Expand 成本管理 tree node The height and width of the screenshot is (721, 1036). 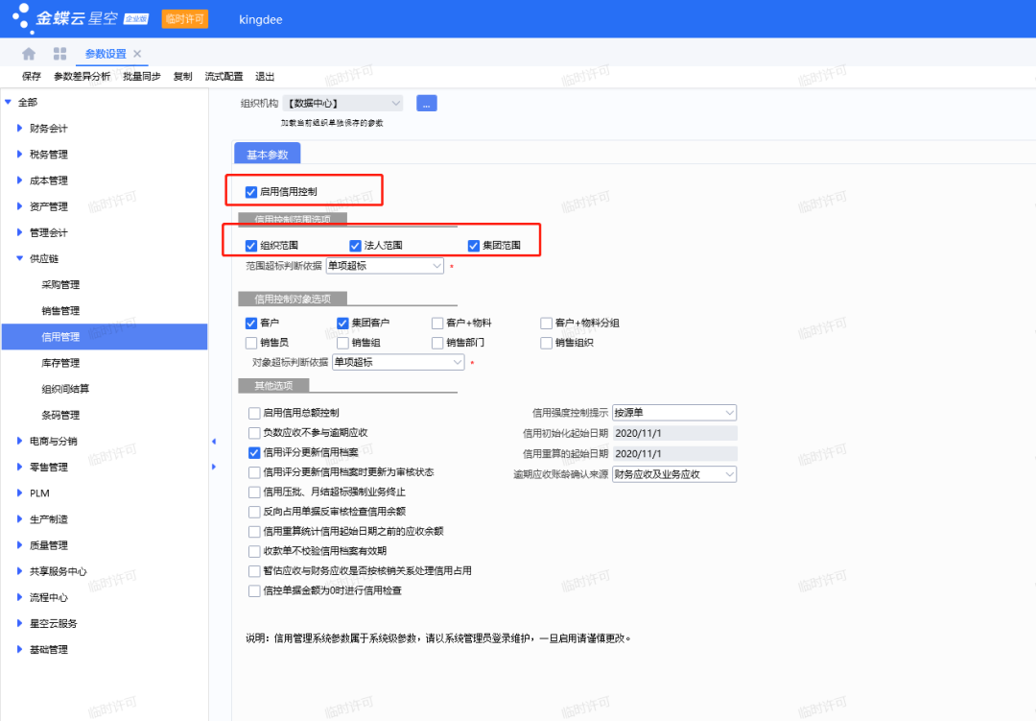pyautogui.click(x=20, y=180)
